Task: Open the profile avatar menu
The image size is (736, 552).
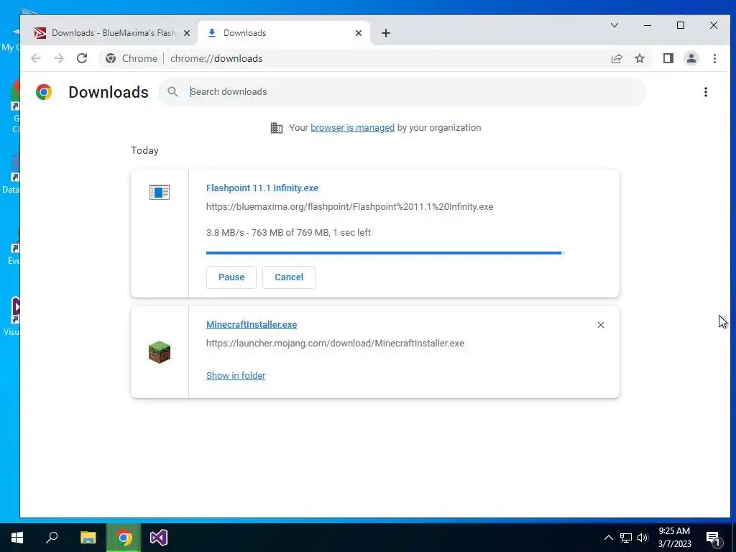Action: tap(691, 58)
